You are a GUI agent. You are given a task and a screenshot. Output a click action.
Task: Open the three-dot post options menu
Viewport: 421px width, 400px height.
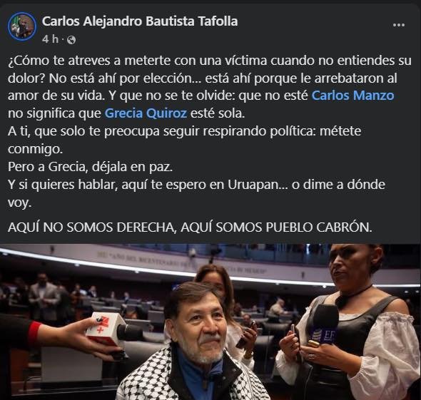(398, 25)
